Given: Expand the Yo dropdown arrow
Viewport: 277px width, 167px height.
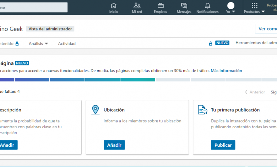Looking at the screenshot, I should [x=233, y=12].
